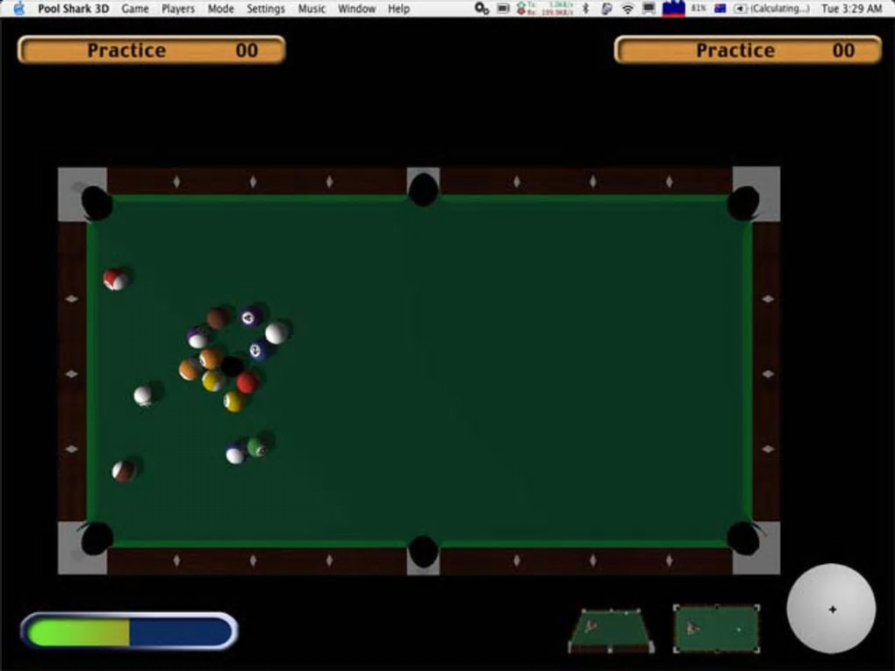Viewport: 895px width, 671px height.
Task: Click the Bluetooth icon in the menu bar
Action: pyautogui.click(x=585, y=9)
